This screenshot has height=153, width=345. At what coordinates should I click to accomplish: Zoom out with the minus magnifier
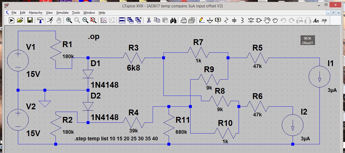85,20
